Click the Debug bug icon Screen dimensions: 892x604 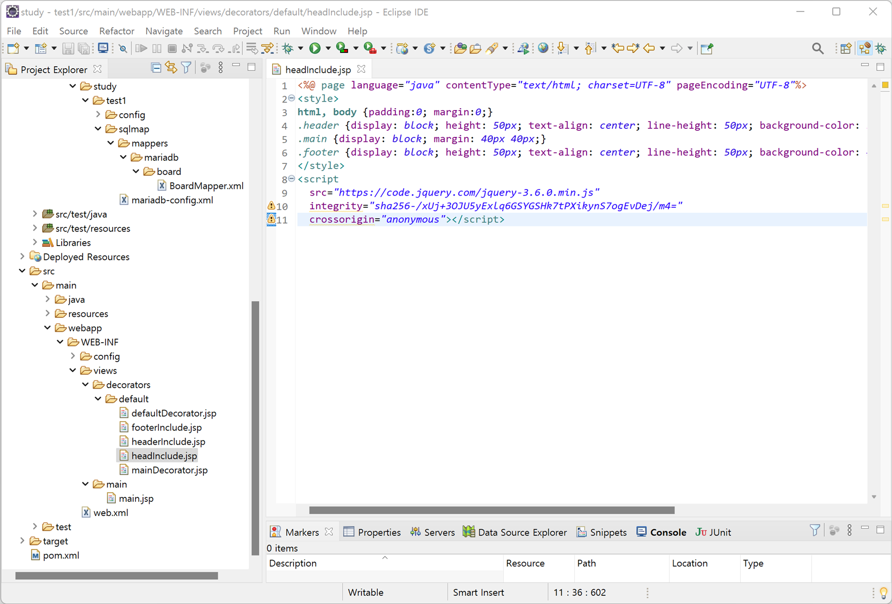(288, 49)
